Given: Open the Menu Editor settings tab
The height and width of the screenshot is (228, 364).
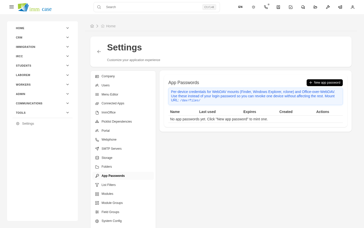Looking at the screenshot, I should pos(123,94).
